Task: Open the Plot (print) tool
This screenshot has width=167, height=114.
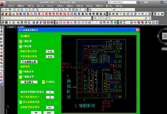Action: (x=14, y=9)
